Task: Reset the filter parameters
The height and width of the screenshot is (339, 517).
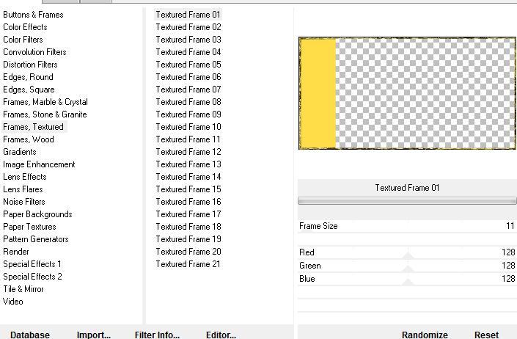Action: pos(486,335)
